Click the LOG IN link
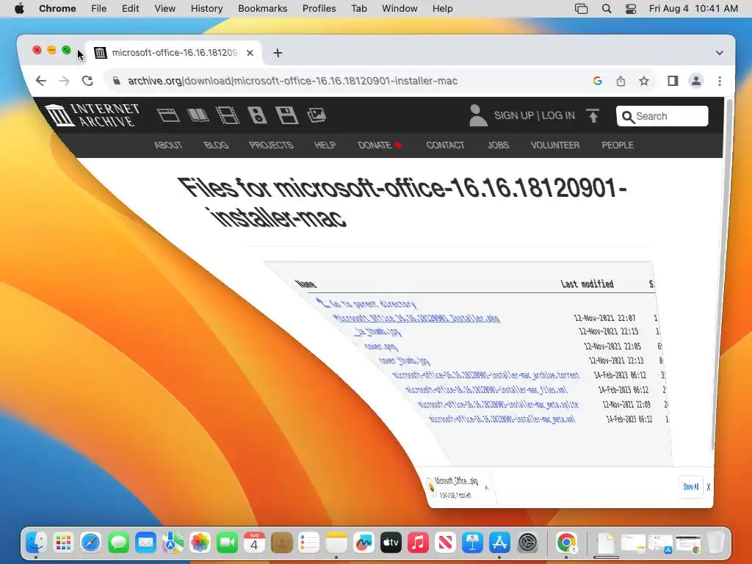 (x=558, y=115)
